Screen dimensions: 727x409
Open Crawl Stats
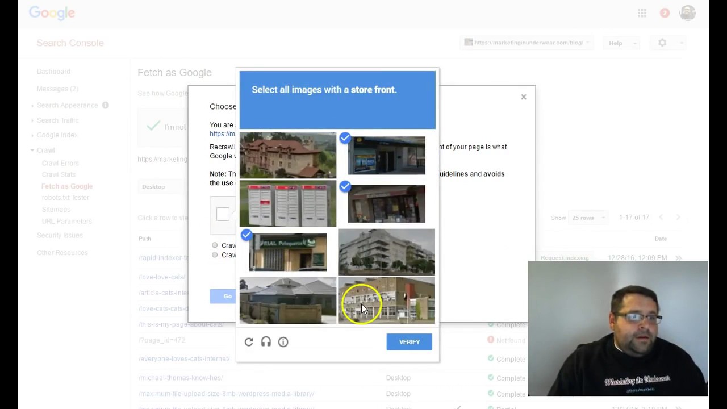pos(59,174)
